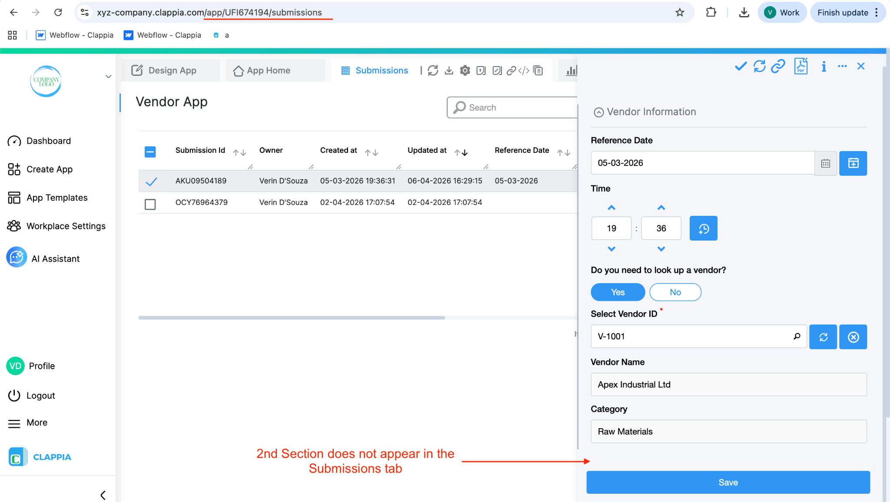
Task: Click the copy link icon in panel header
Action: click(778, 66)
